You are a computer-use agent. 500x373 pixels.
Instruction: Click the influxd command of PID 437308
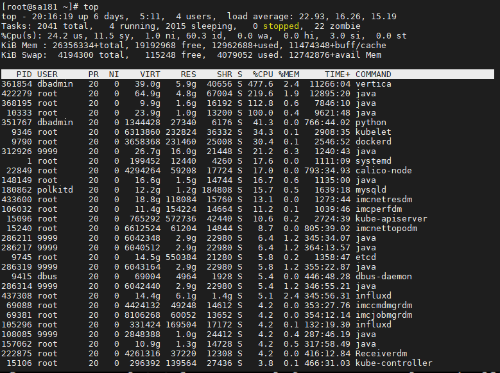coord(373,295)
